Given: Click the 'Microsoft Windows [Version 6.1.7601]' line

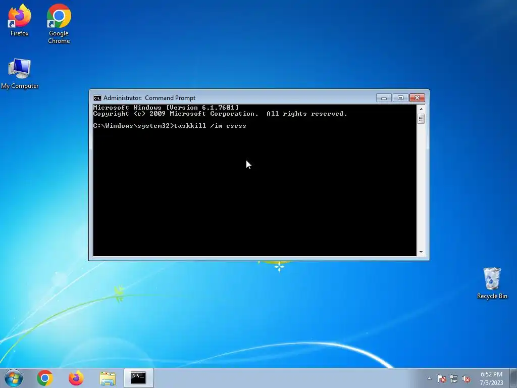Looking at the screenshot, I should coord(166,108).
